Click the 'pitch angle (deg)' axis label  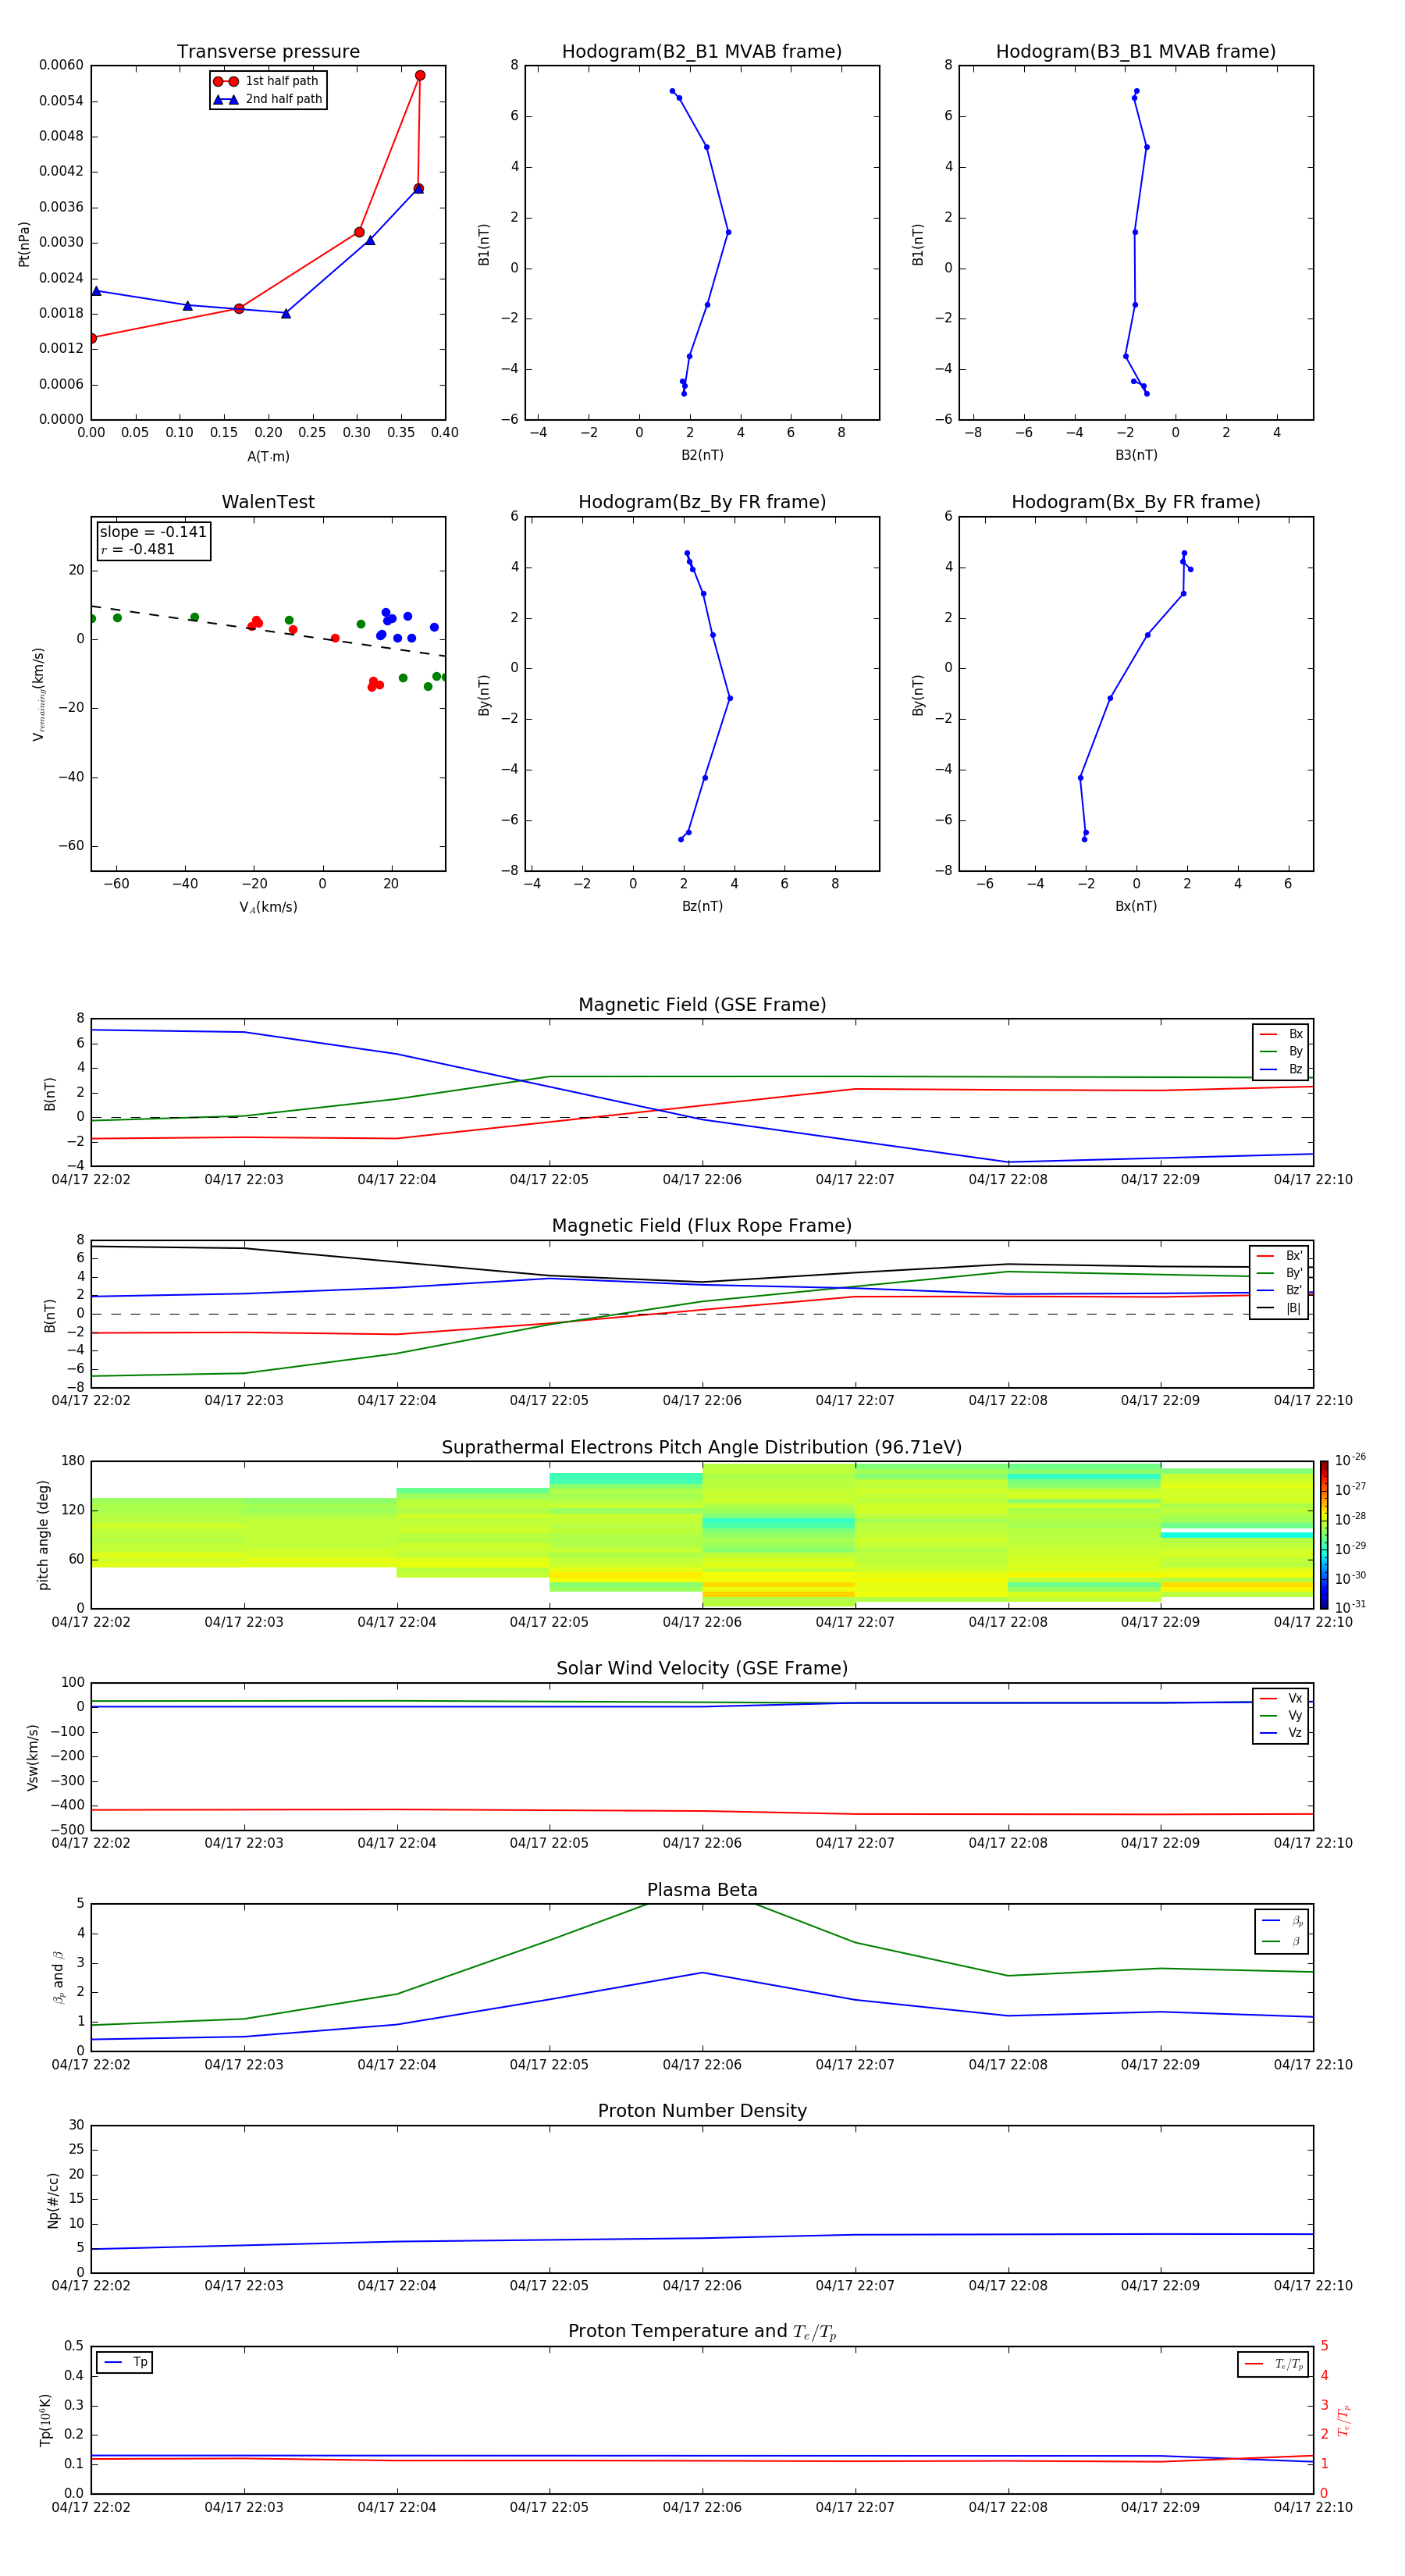tap(43, 1535)
